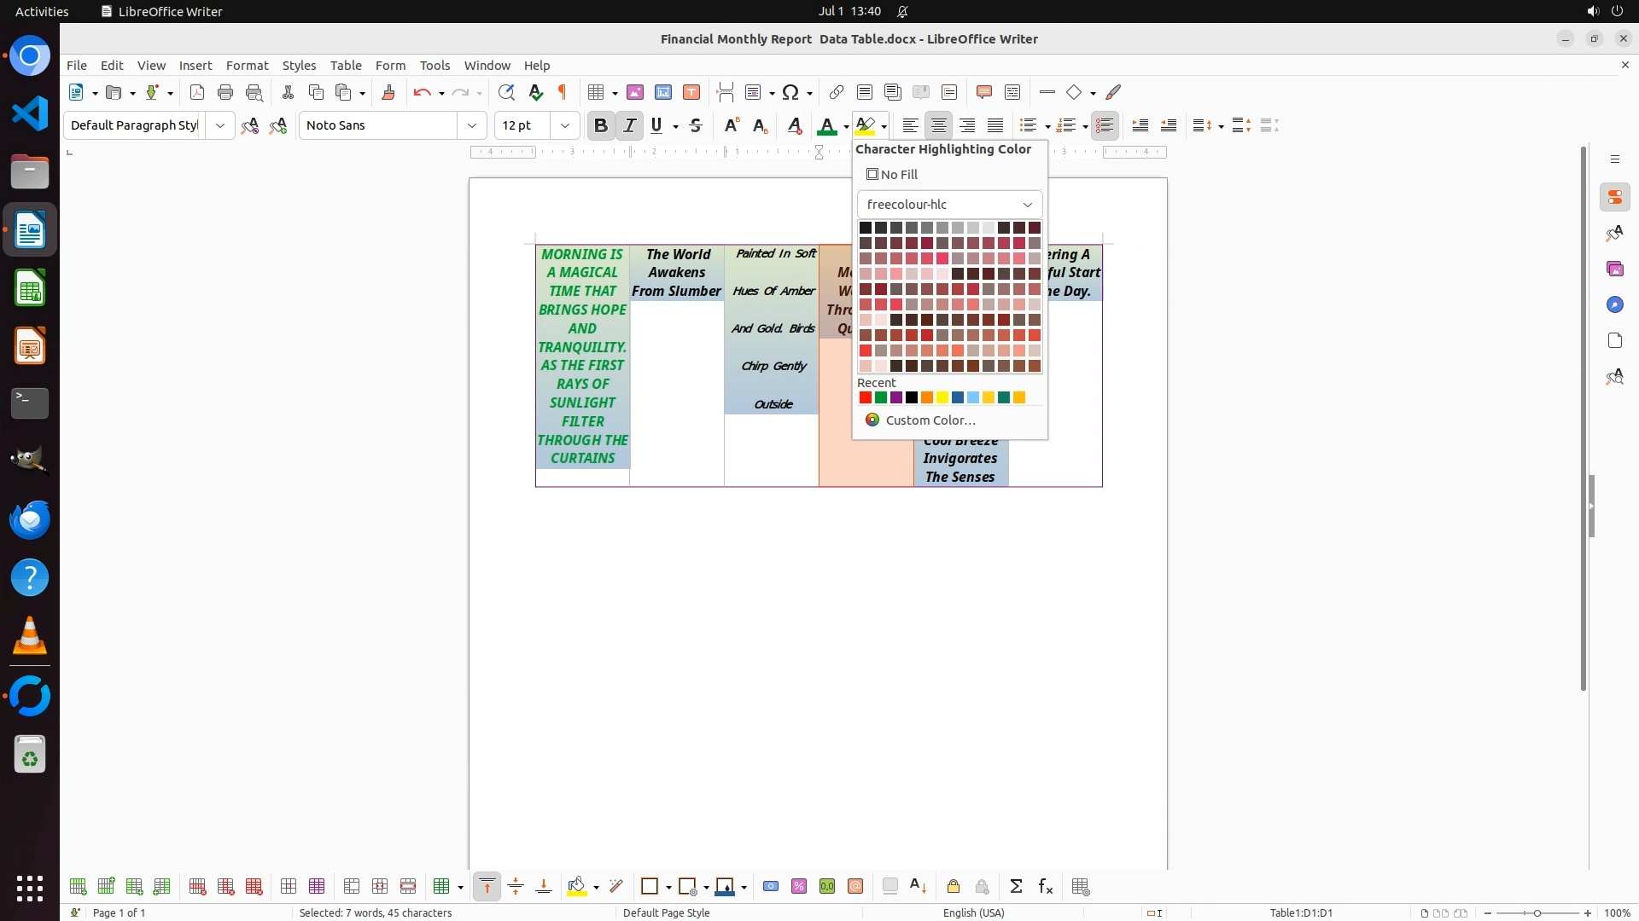Pick the yellow swatch in Recent colors
The height and width of the screenshot is (921, 1639).
942,398
